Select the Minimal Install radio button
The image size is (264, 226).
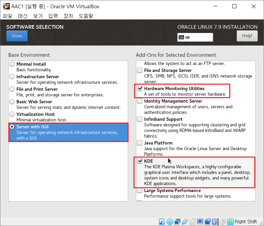(x=12, y=64)
